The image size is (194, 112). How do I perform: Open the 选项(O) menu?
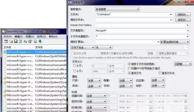tap(41, 37)
